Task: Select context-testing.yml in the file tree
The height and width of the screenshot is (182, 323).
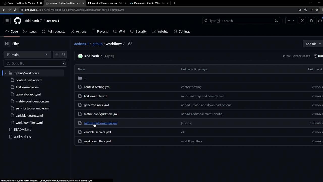Action: [x=29, y=80]
